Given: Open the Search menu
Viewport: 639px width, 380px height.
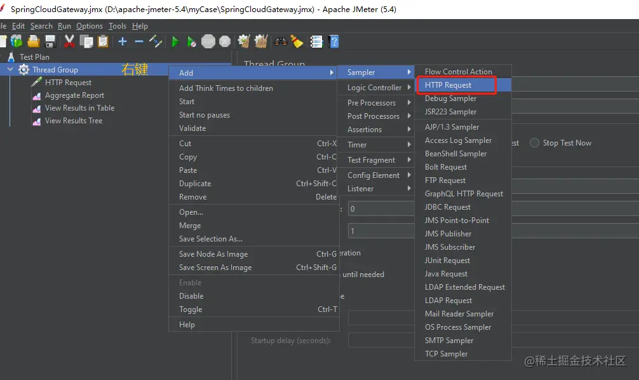Looking at the screenshot, I should [x=41, y=26].
